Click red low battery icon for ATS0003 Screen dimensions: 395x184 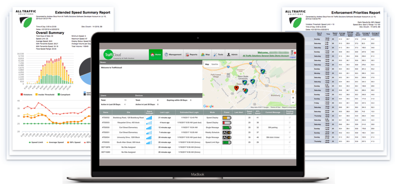tap(227, 122)
